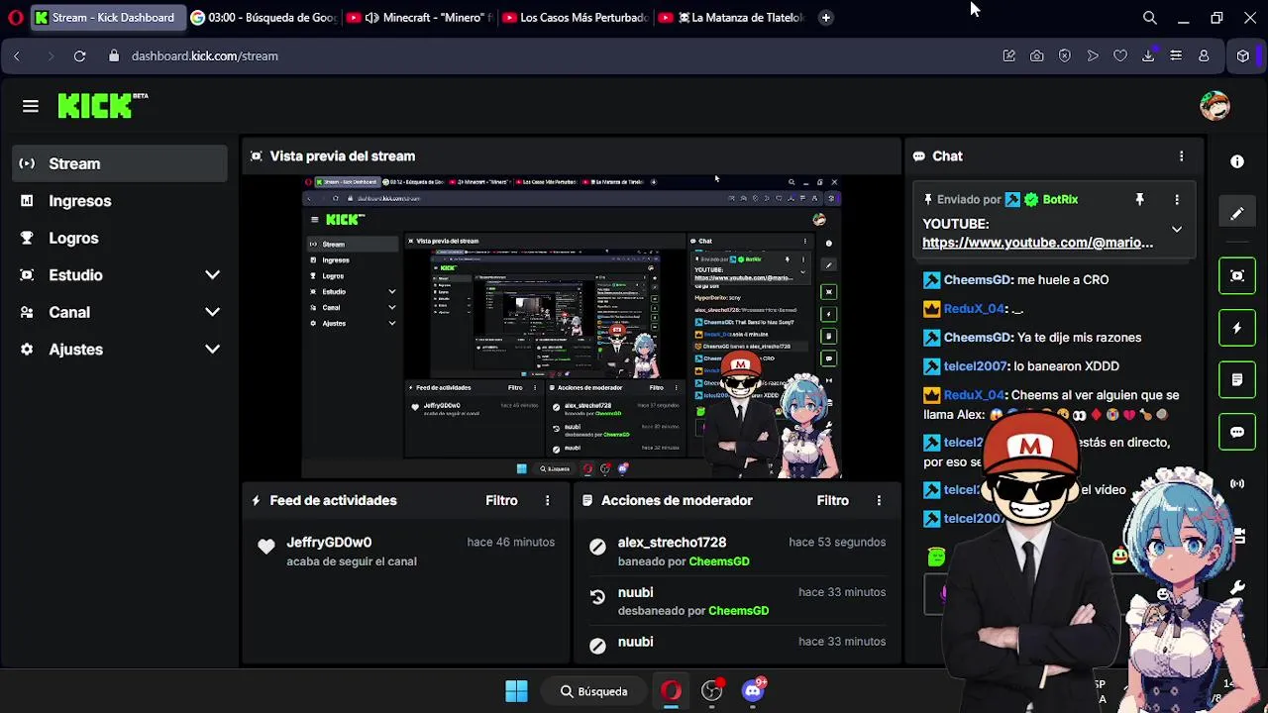Open Feed de actividades Filtro

tap(501, 501)
